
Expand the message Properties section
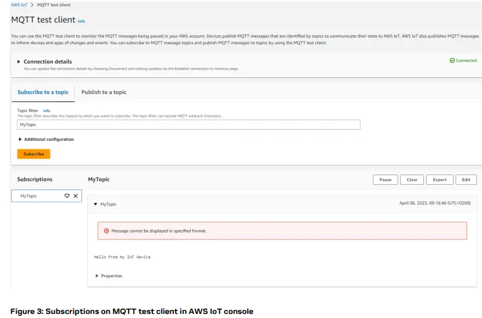click(x=97, y=276)
